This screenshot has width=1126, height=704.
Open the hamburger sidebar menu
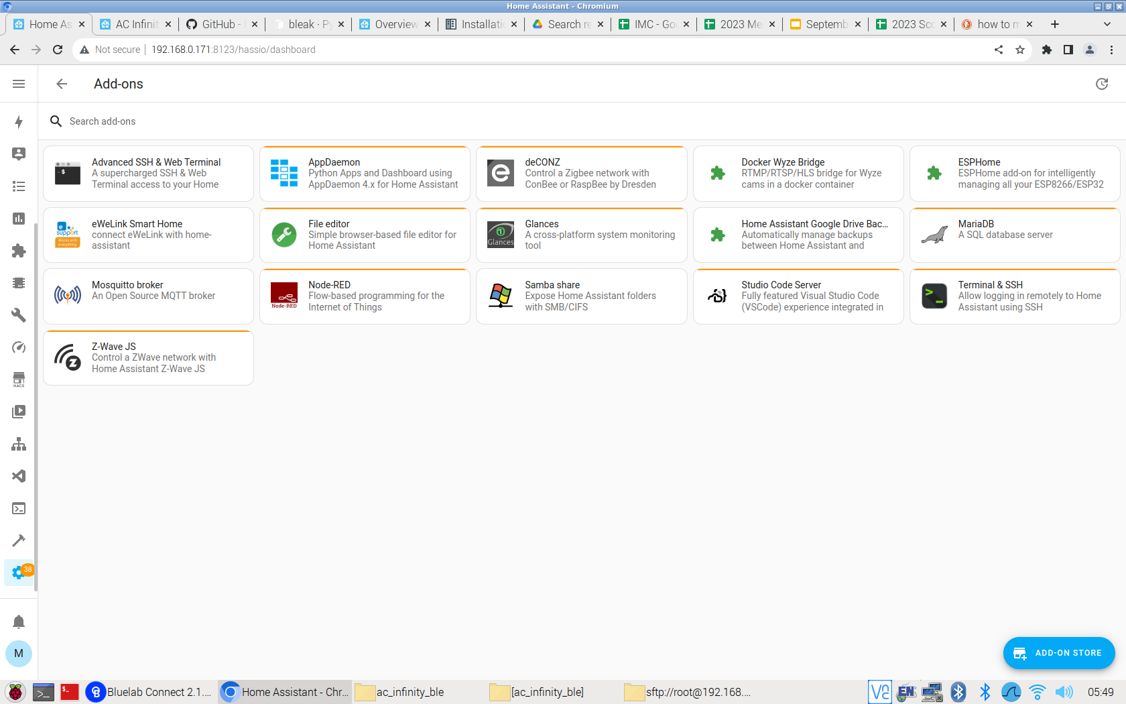(x=19, y=84)
